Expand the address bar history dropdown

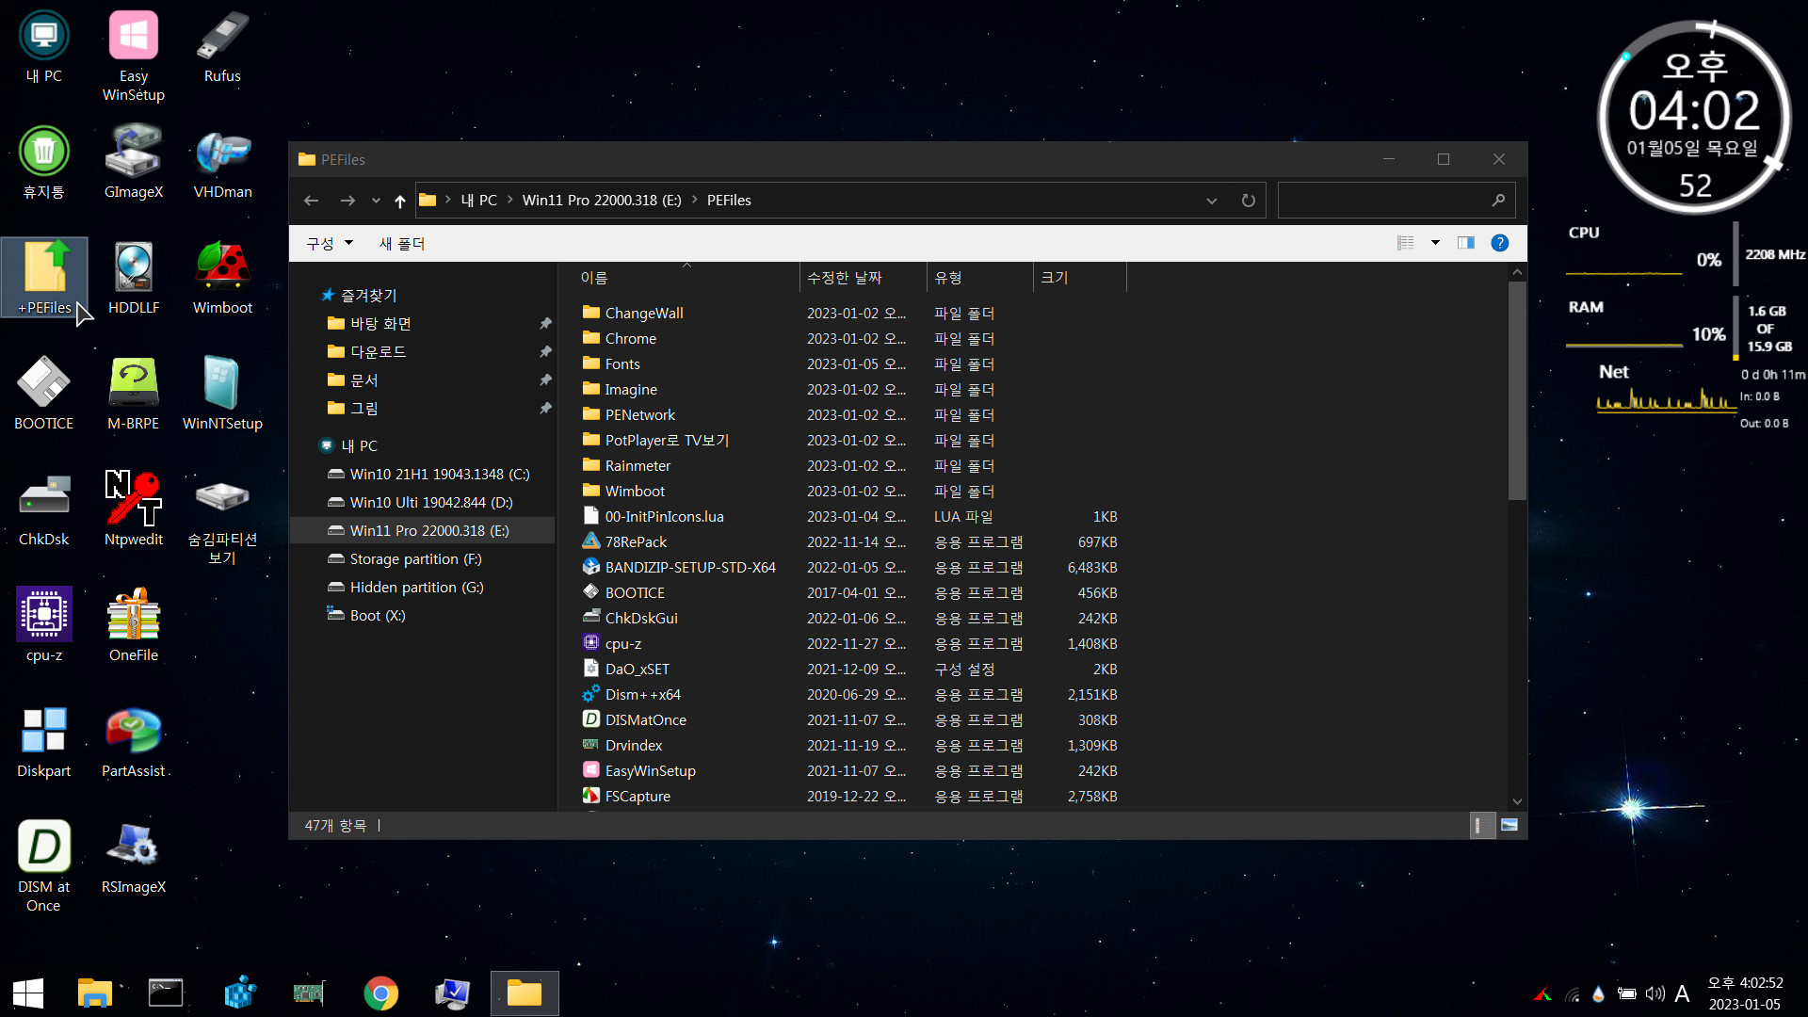click(1212, 201)
